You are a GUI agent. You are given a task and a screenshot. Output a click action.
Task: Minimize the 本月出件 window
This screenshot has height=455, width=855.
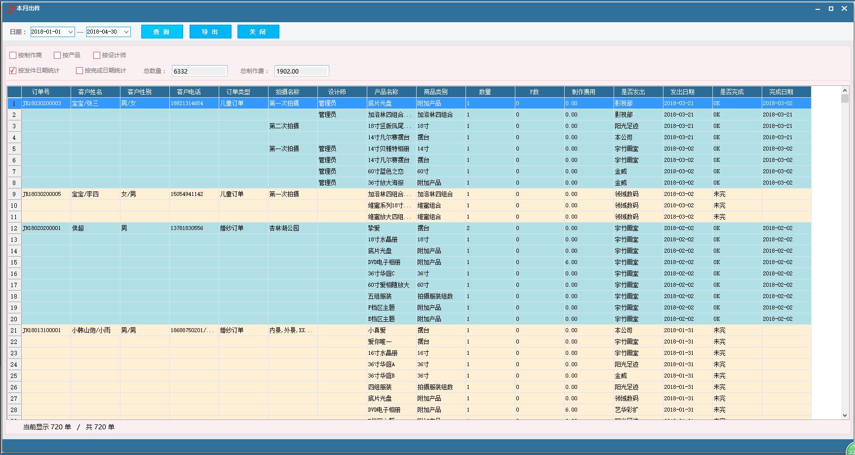(818, 9)
